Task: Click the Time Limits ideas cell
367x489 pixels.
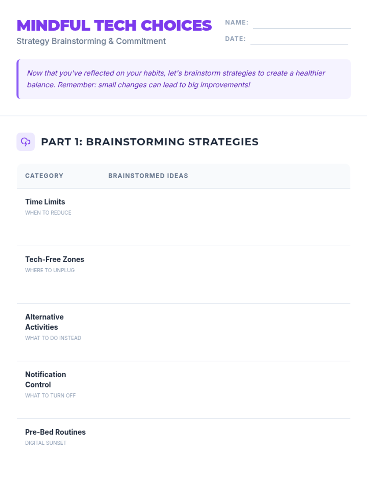Action: tap(226, 217)
